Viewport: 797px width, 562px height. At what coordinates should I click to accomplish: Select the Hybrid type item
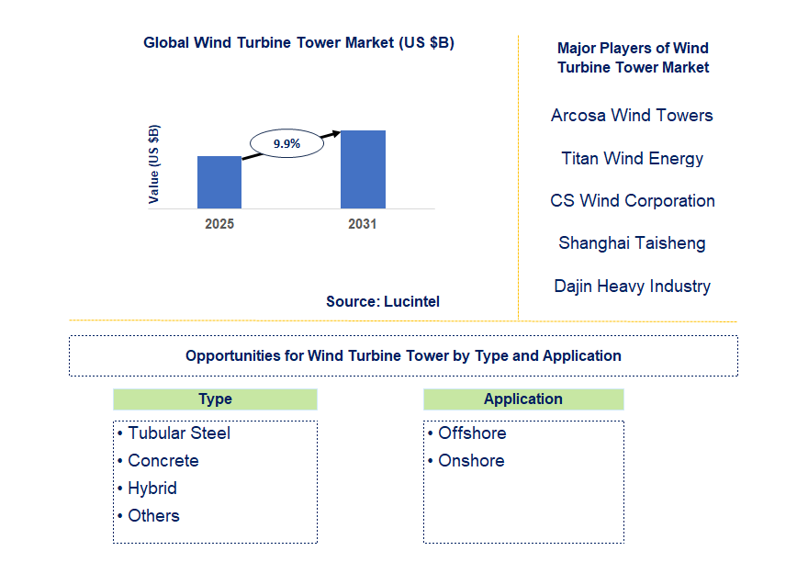pos(152,489)
